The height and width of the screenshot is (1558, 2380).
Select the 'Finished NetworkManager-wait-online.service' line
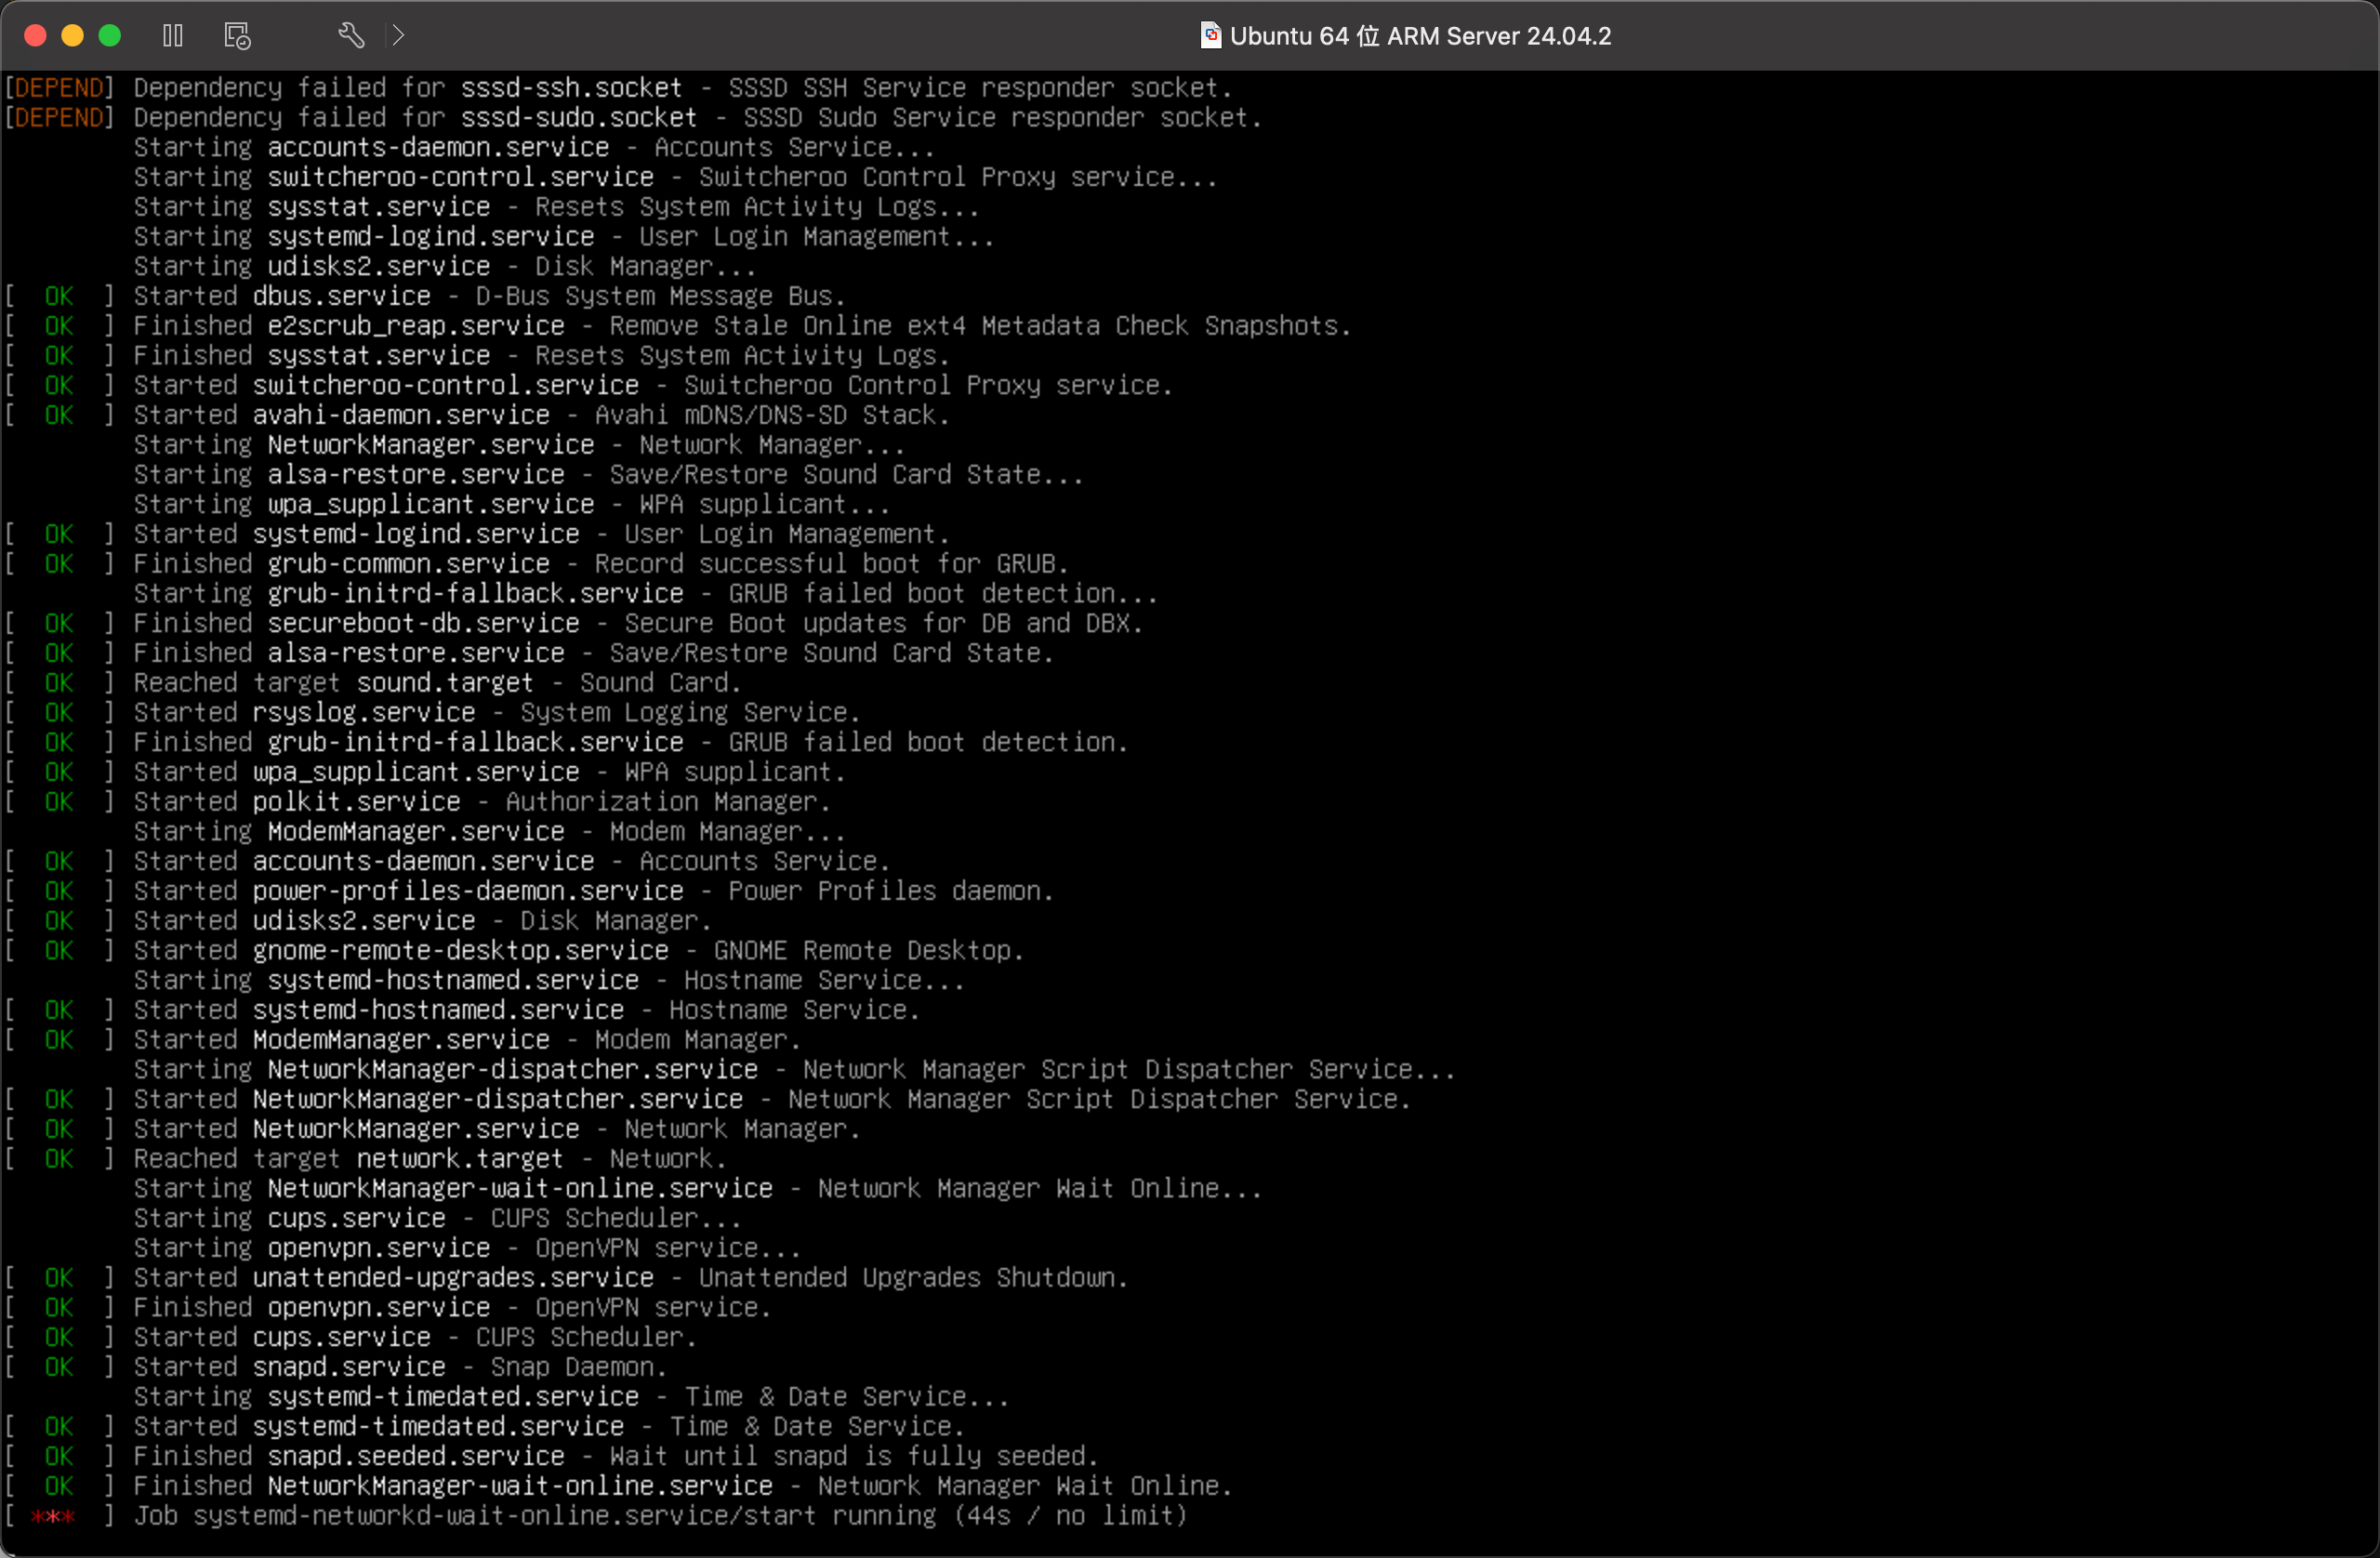tap(618, 1486)
